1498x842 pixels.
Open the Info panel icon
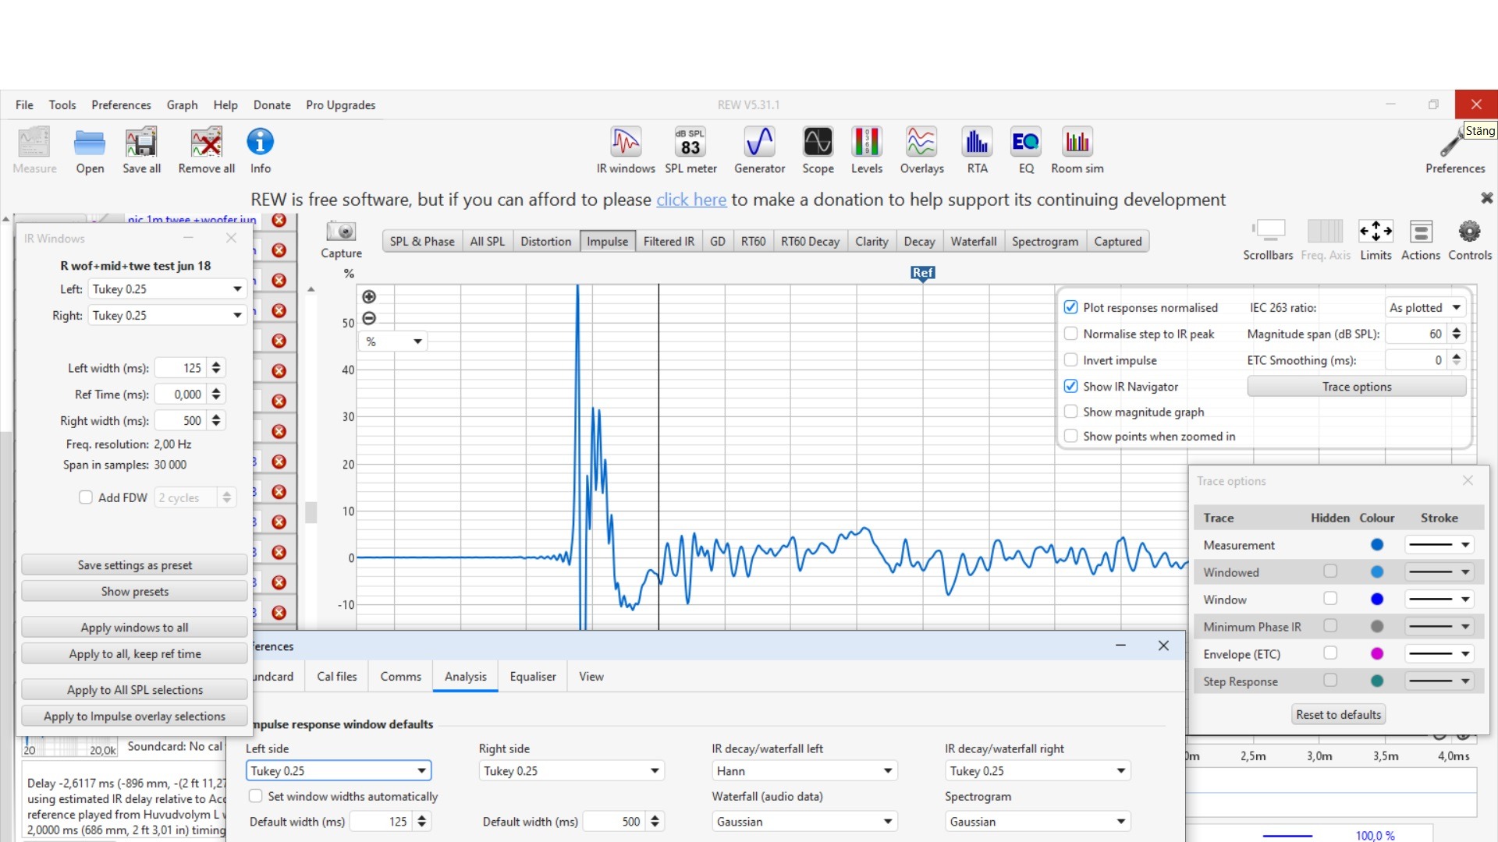click(x=261, y=150)
